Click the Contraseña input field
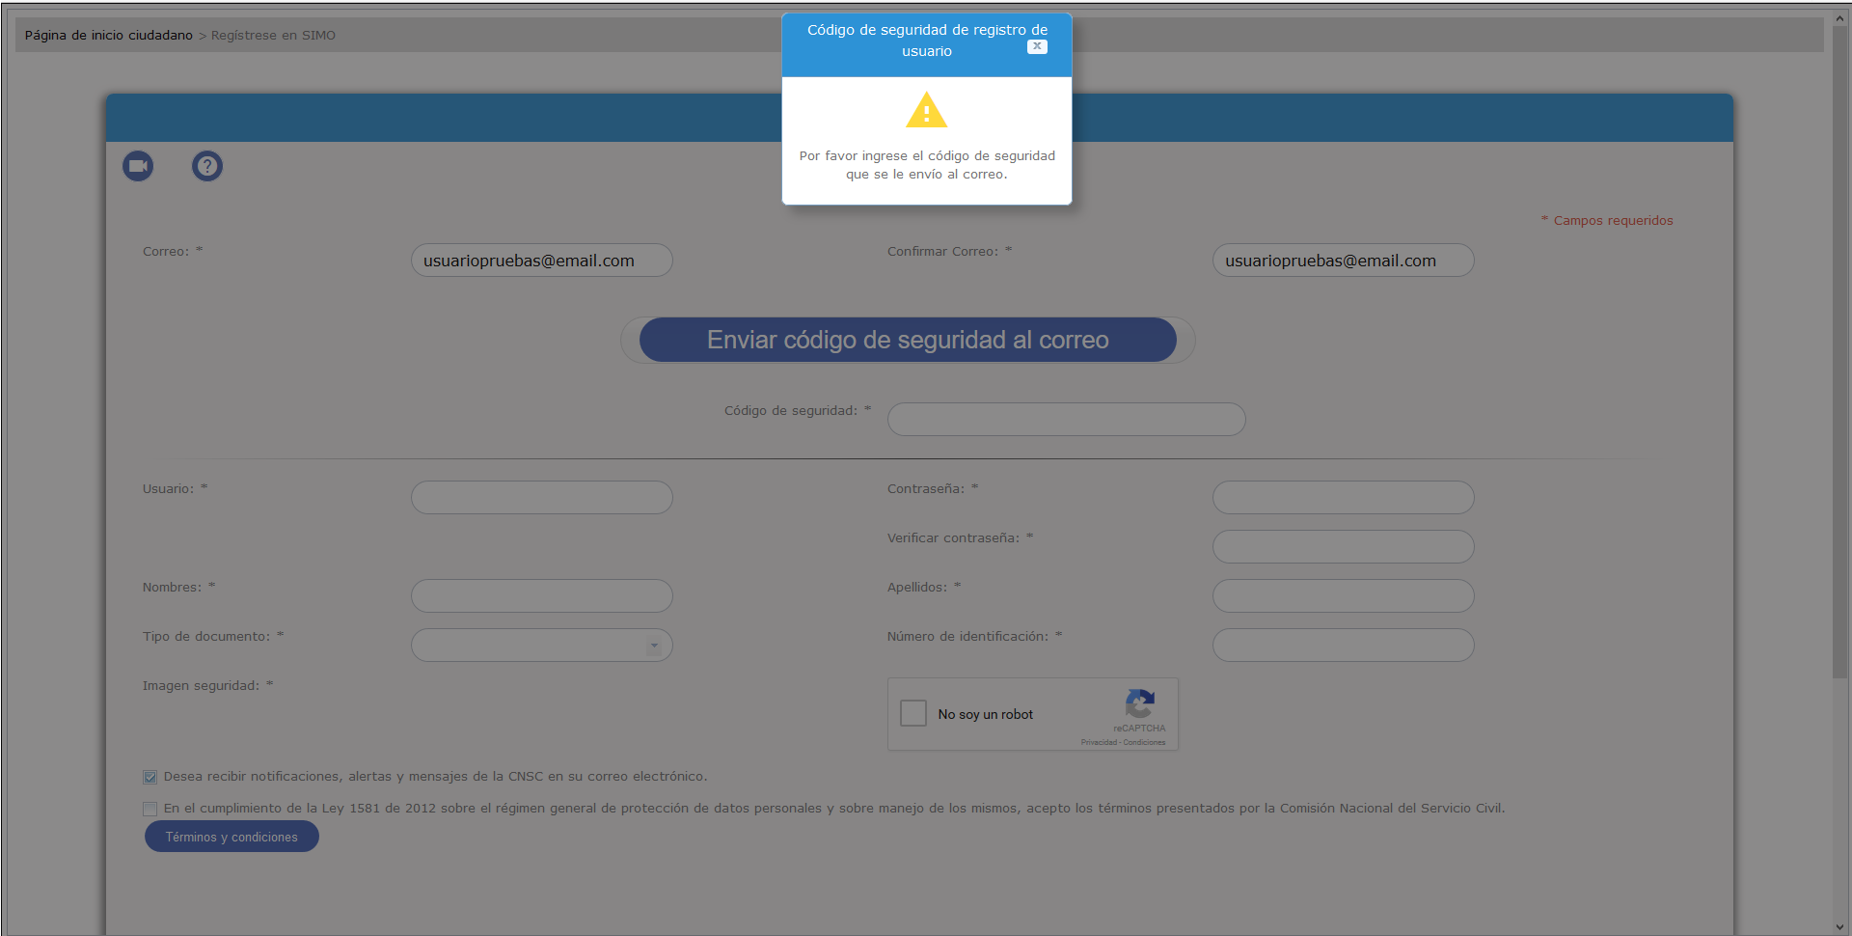The width and height of the screenshot is (1852, 936). [x=1343, y=498]
